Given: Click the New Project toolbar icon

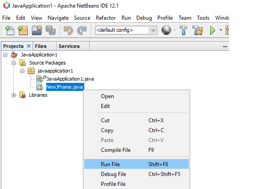Looking at the screenshot, I should [x=23, y=30].
